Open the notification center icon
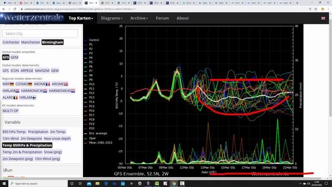The image size is (332, 187). pyautogui.click(x=326, y=183)
